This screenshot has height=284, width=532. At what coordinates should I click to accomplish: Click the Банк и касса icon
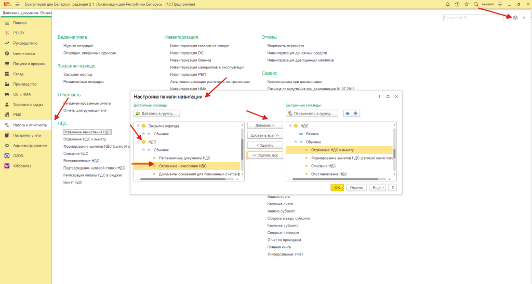coord(7,53)
